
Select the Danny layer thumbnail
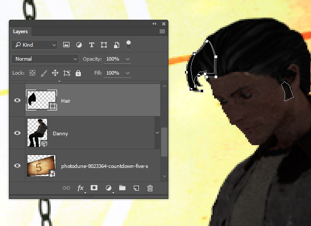[x=37, y=133]
